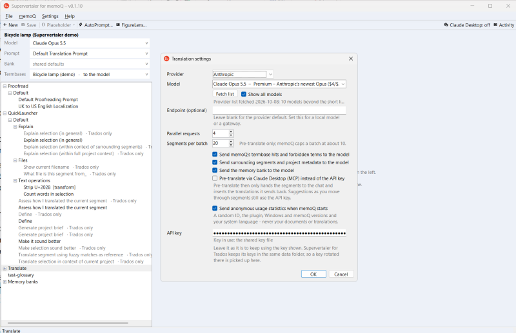Increase Segments per batch with up arrow
516x333 pixels.
pyautogui.click(x=231, y=142)
